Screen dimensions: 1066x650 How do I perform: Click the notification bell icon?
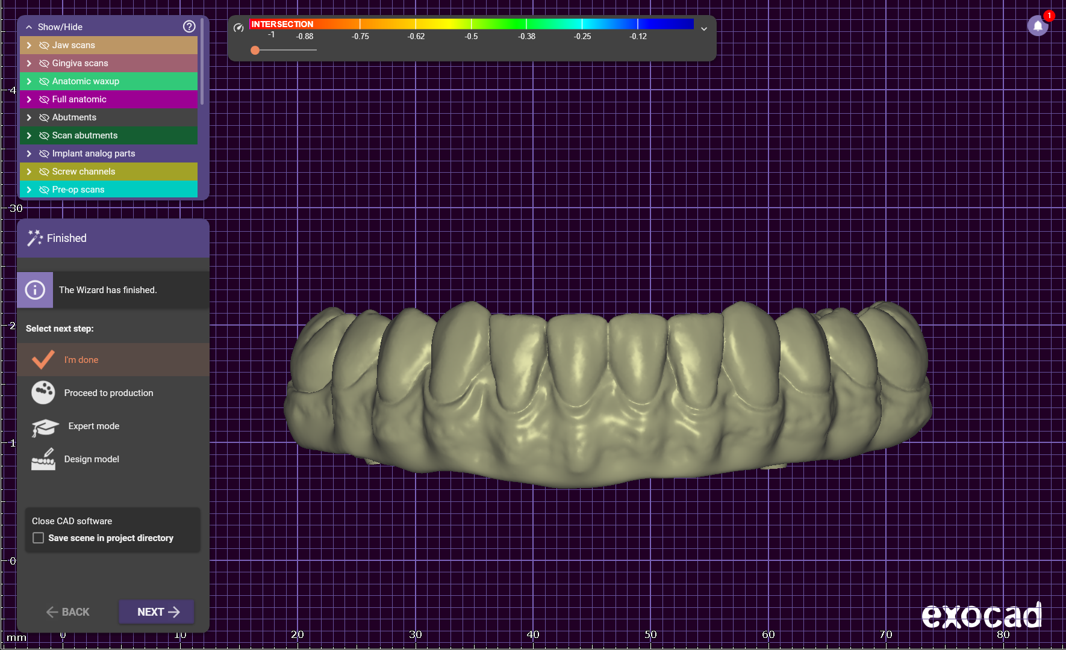click(x=1038, y=26)
